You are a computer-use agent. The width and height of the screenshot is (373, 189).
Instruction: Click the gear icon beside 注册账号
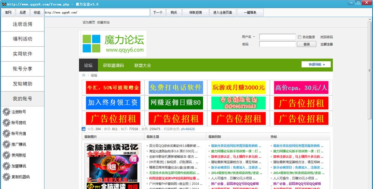tap(6, 112)
